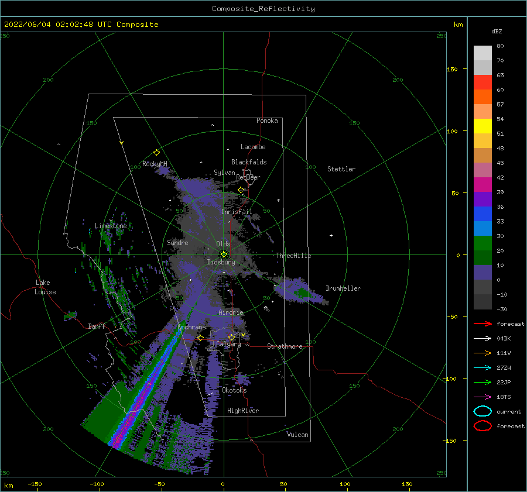Click the Sylvan label on the map
The image size is (527, 492).
(224, 173)
